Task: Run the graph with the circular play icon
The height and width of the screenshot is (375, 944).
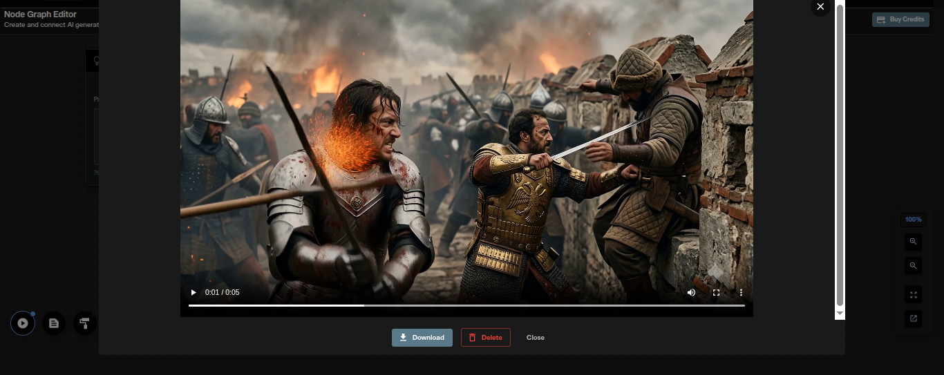Action: [x=23, y=323]
